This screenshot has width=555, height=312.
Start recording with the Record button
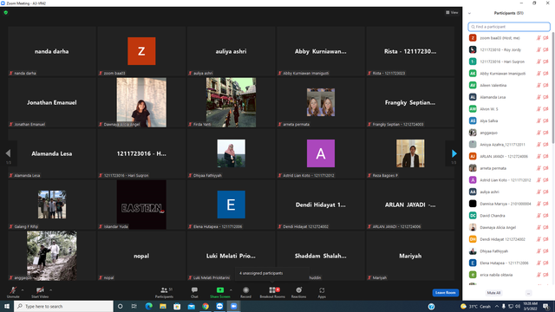245,292
